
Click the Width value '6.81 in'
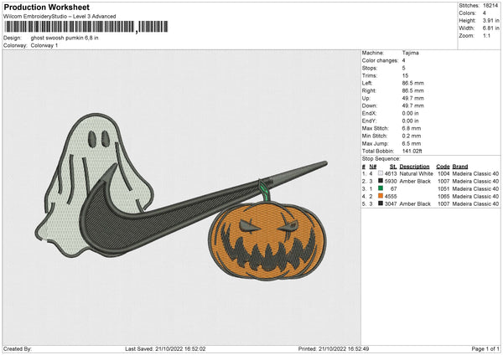click(x=490, y=28)
